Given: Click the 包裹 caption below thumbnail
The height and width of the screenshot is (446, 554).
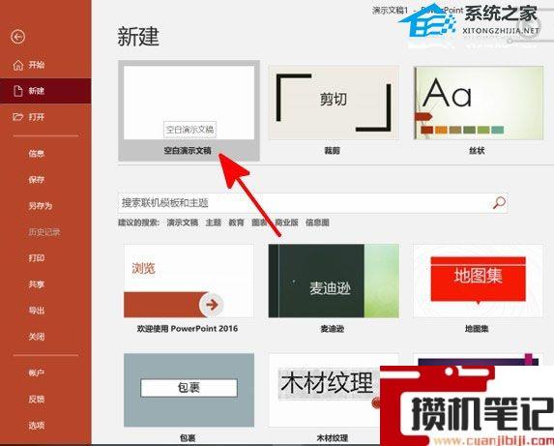Looking at the screenshot, I should (x=188, y=438).
